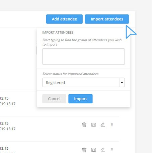Screen dimensions: 152x153
Task: Click the IMPORT ATTENDEES panel heading
Action: tap(58, 33)
